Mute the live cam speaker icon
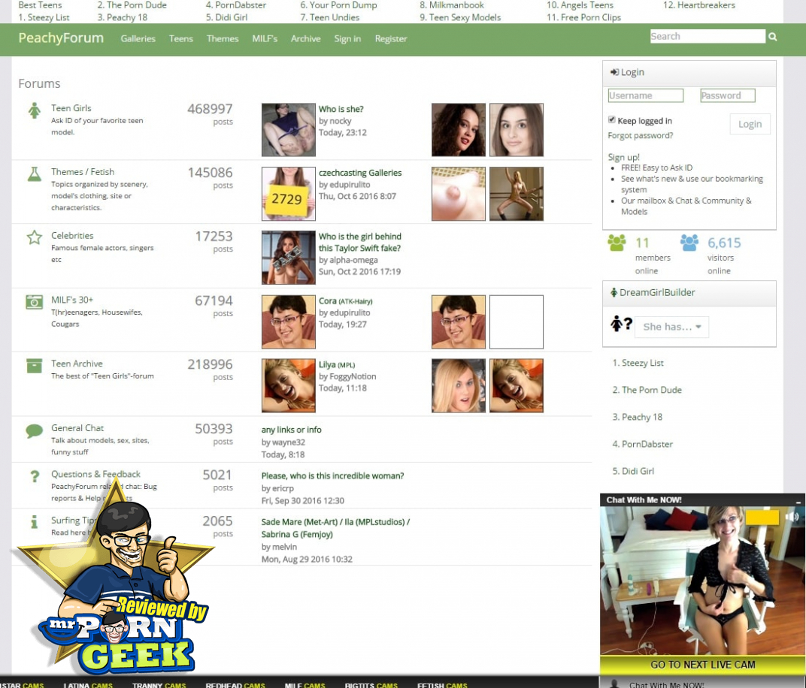806x688 pixels. (x=792, y=517)
